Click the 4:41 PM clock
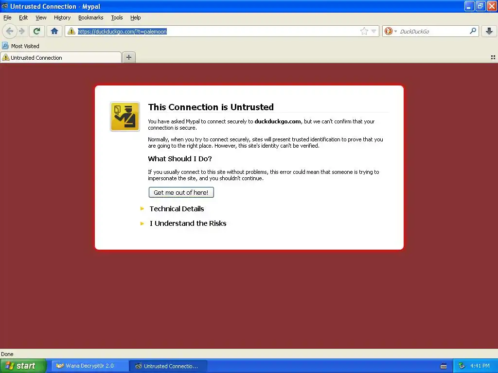 480,366
